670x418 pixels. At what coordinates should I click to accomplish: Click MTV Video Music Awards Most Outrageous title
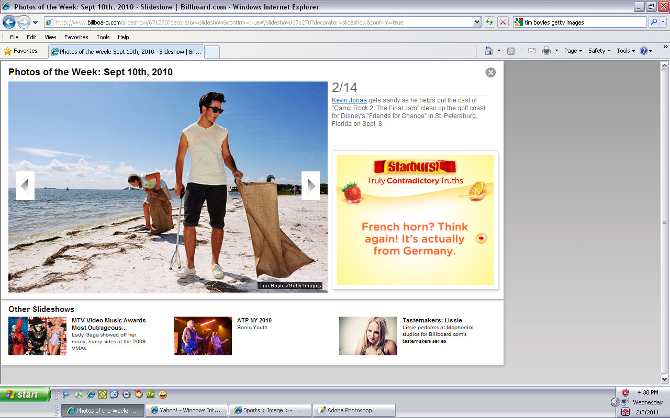(109, 324)
